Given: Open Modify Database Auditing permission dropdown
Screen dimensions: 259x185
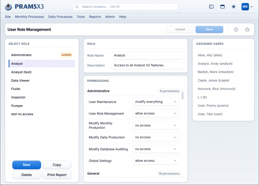Looking at the screenshot, I should 156,149.
